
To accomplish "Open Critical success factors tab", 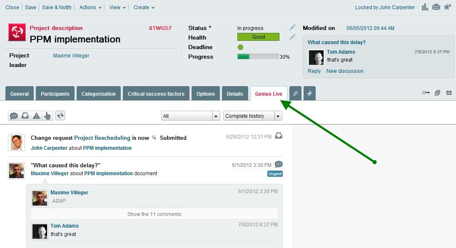I will coord(156,94).
